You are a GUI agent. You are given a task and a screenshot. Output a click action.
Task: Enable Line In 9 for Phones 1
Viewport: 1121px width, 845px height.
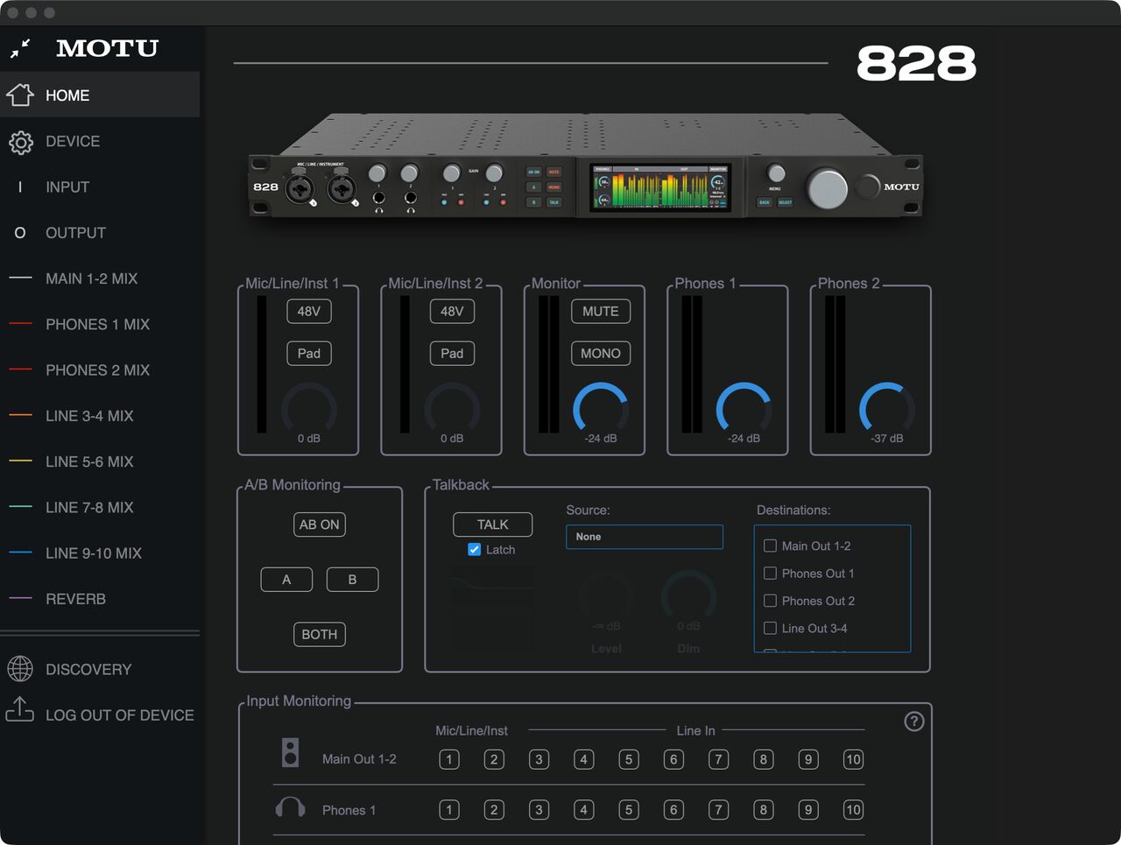tap(808, 810)
